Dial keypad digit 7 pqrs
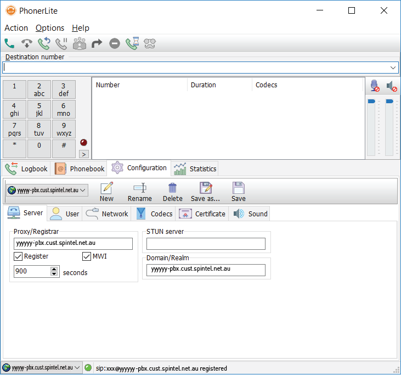This screenshot has height=375, width=401. coord(14,129)
